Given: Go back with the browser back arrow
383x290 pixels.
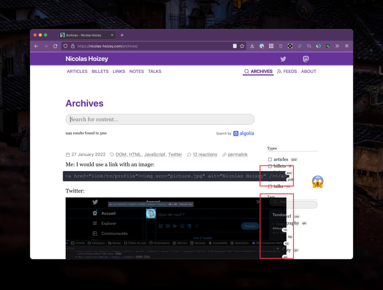Looking at the screenshot, I should pyautogui.click(x=36, y=46).
